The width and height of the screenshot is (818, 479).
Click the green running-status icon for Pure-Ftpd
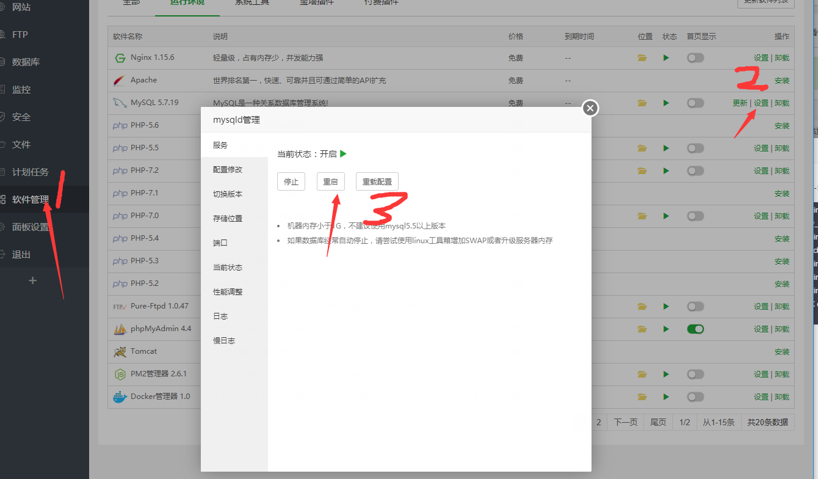666,307
